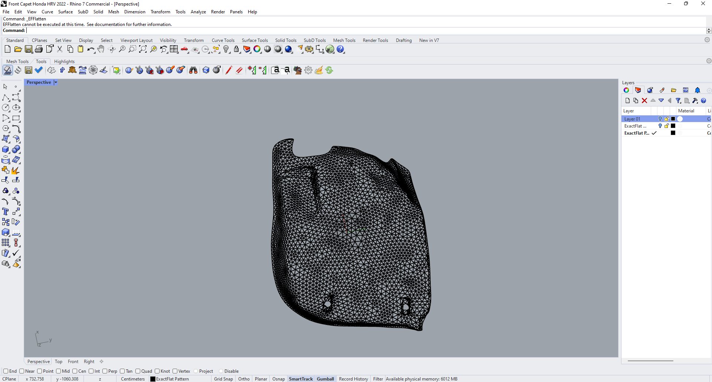Click the red car icon in Standard toolbar
Image resolution: width=712 pixels, height=382 pixels.
point(184,49)
